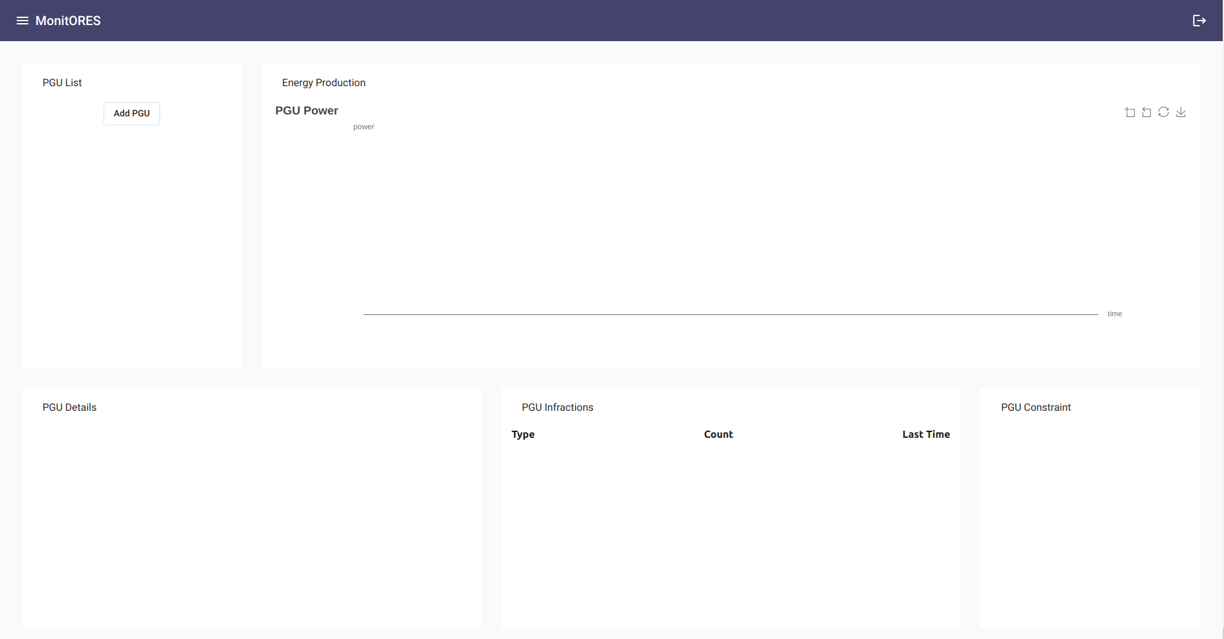Click the logout icon in header
This screenshot has width=1224, height=639.
[x=1199, y=21]
